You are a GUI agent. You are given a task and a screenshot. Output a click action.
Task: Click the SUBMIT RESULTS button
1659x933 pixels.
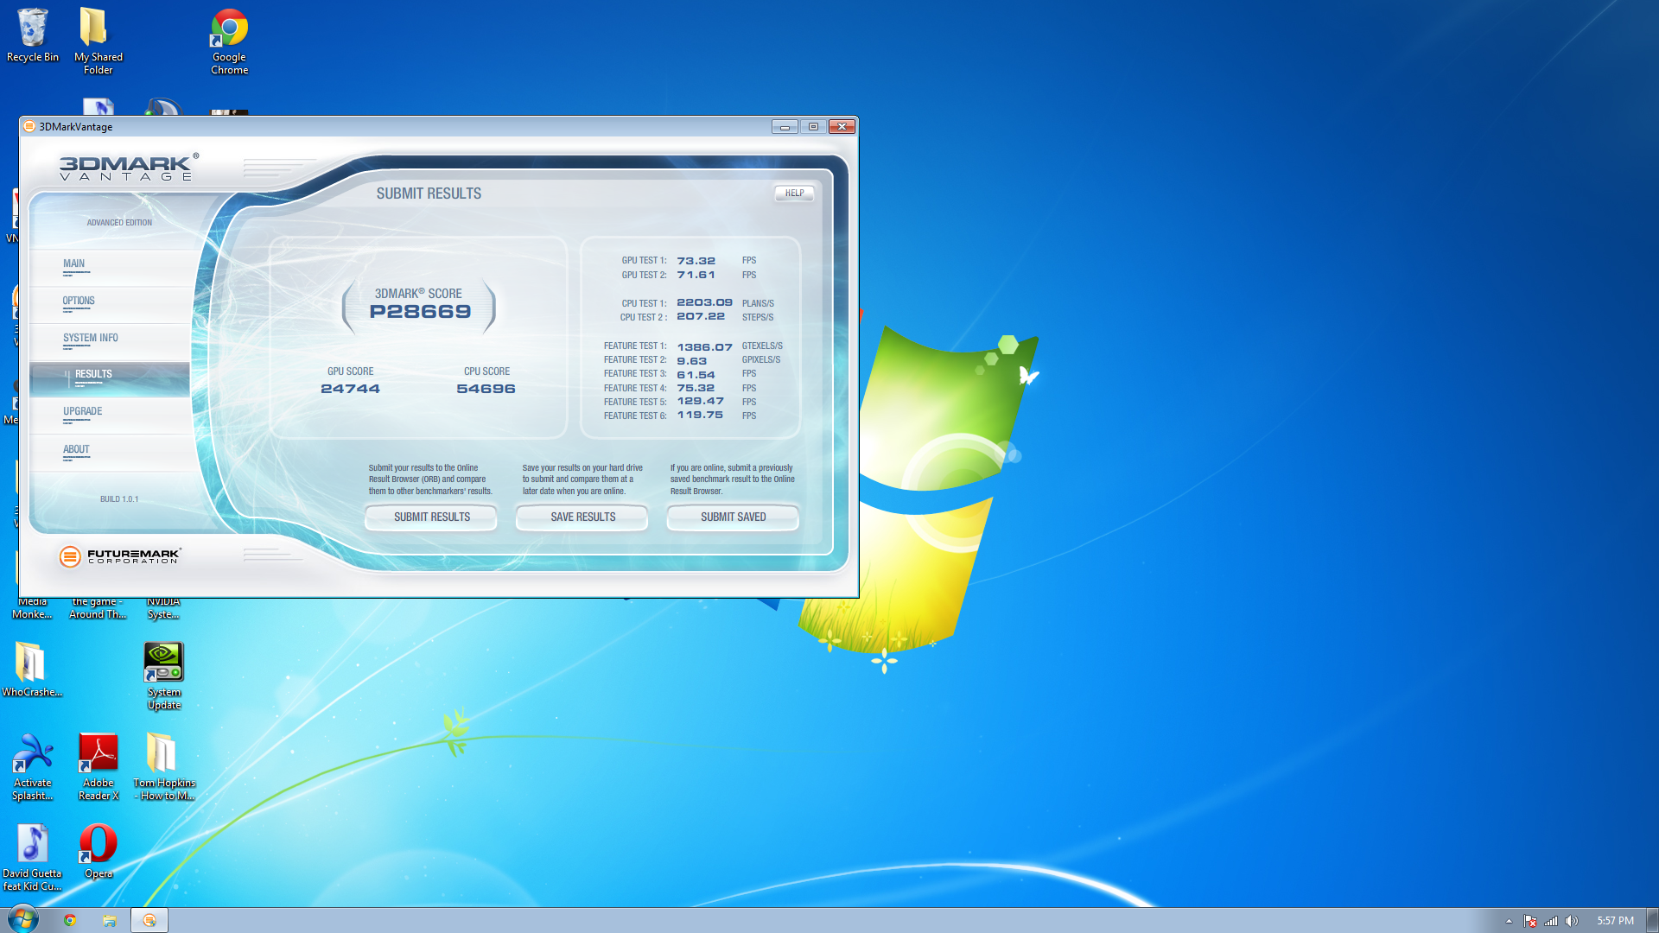pos(431,517)
